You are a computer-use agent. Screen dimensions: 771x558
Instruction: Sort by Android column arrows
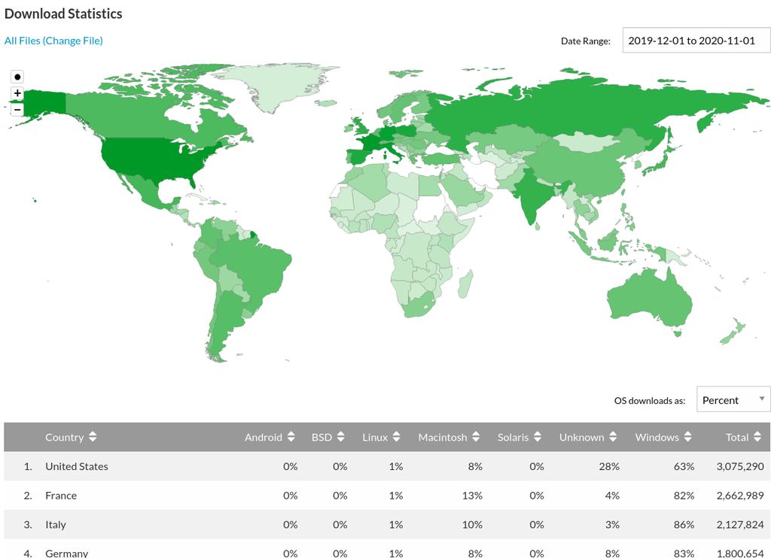click(291, 437)
